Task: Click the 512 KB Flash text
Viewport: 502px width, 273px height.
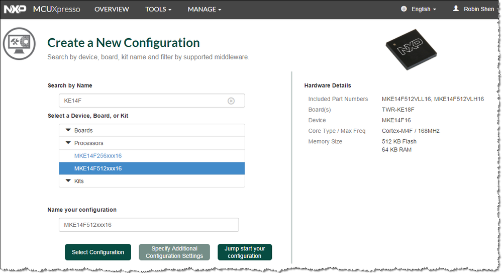Action: pyautogui.click(x=399, y=141)
